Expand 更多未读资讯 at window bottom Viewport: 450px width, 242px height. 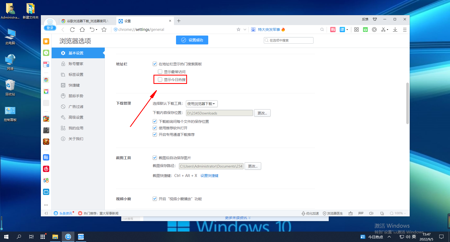(x=238, y=218)
